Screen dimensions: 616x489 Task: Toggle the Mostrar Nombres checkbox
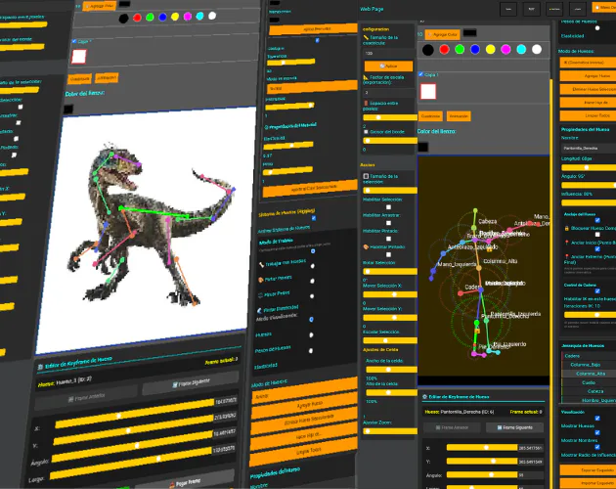[x=597, y=433]
